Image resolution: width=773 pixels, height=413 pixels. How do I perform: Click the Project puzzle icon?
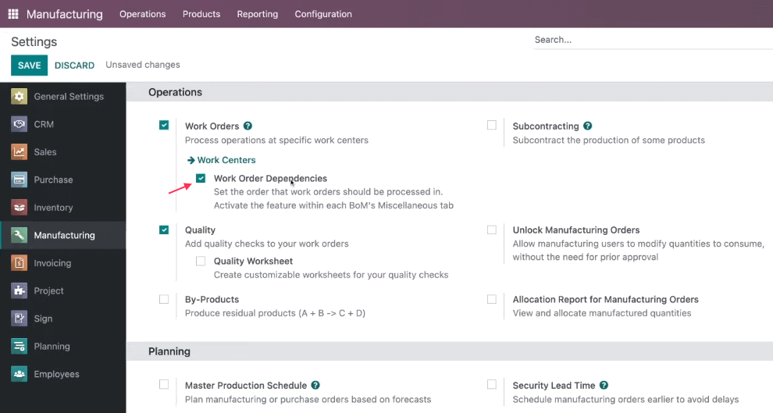[x=20, y=290]
